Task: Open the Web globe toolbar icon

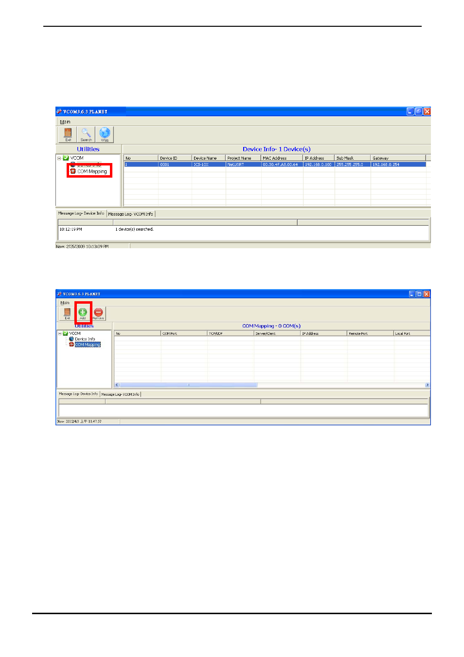Action: click(x=105, y=134)
